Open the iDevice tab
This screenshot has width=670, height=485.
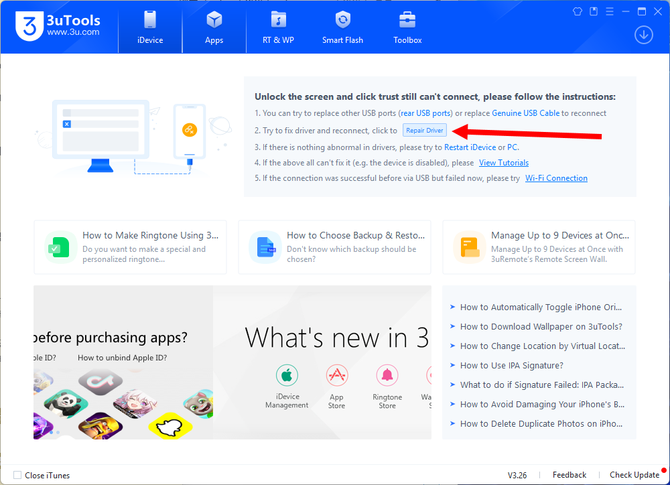(x=150, y=27)
